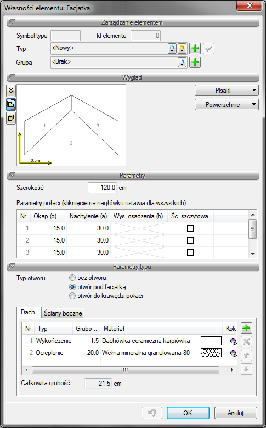
Task: Open type list icon beside Typ field
Action: click(172, 49)
